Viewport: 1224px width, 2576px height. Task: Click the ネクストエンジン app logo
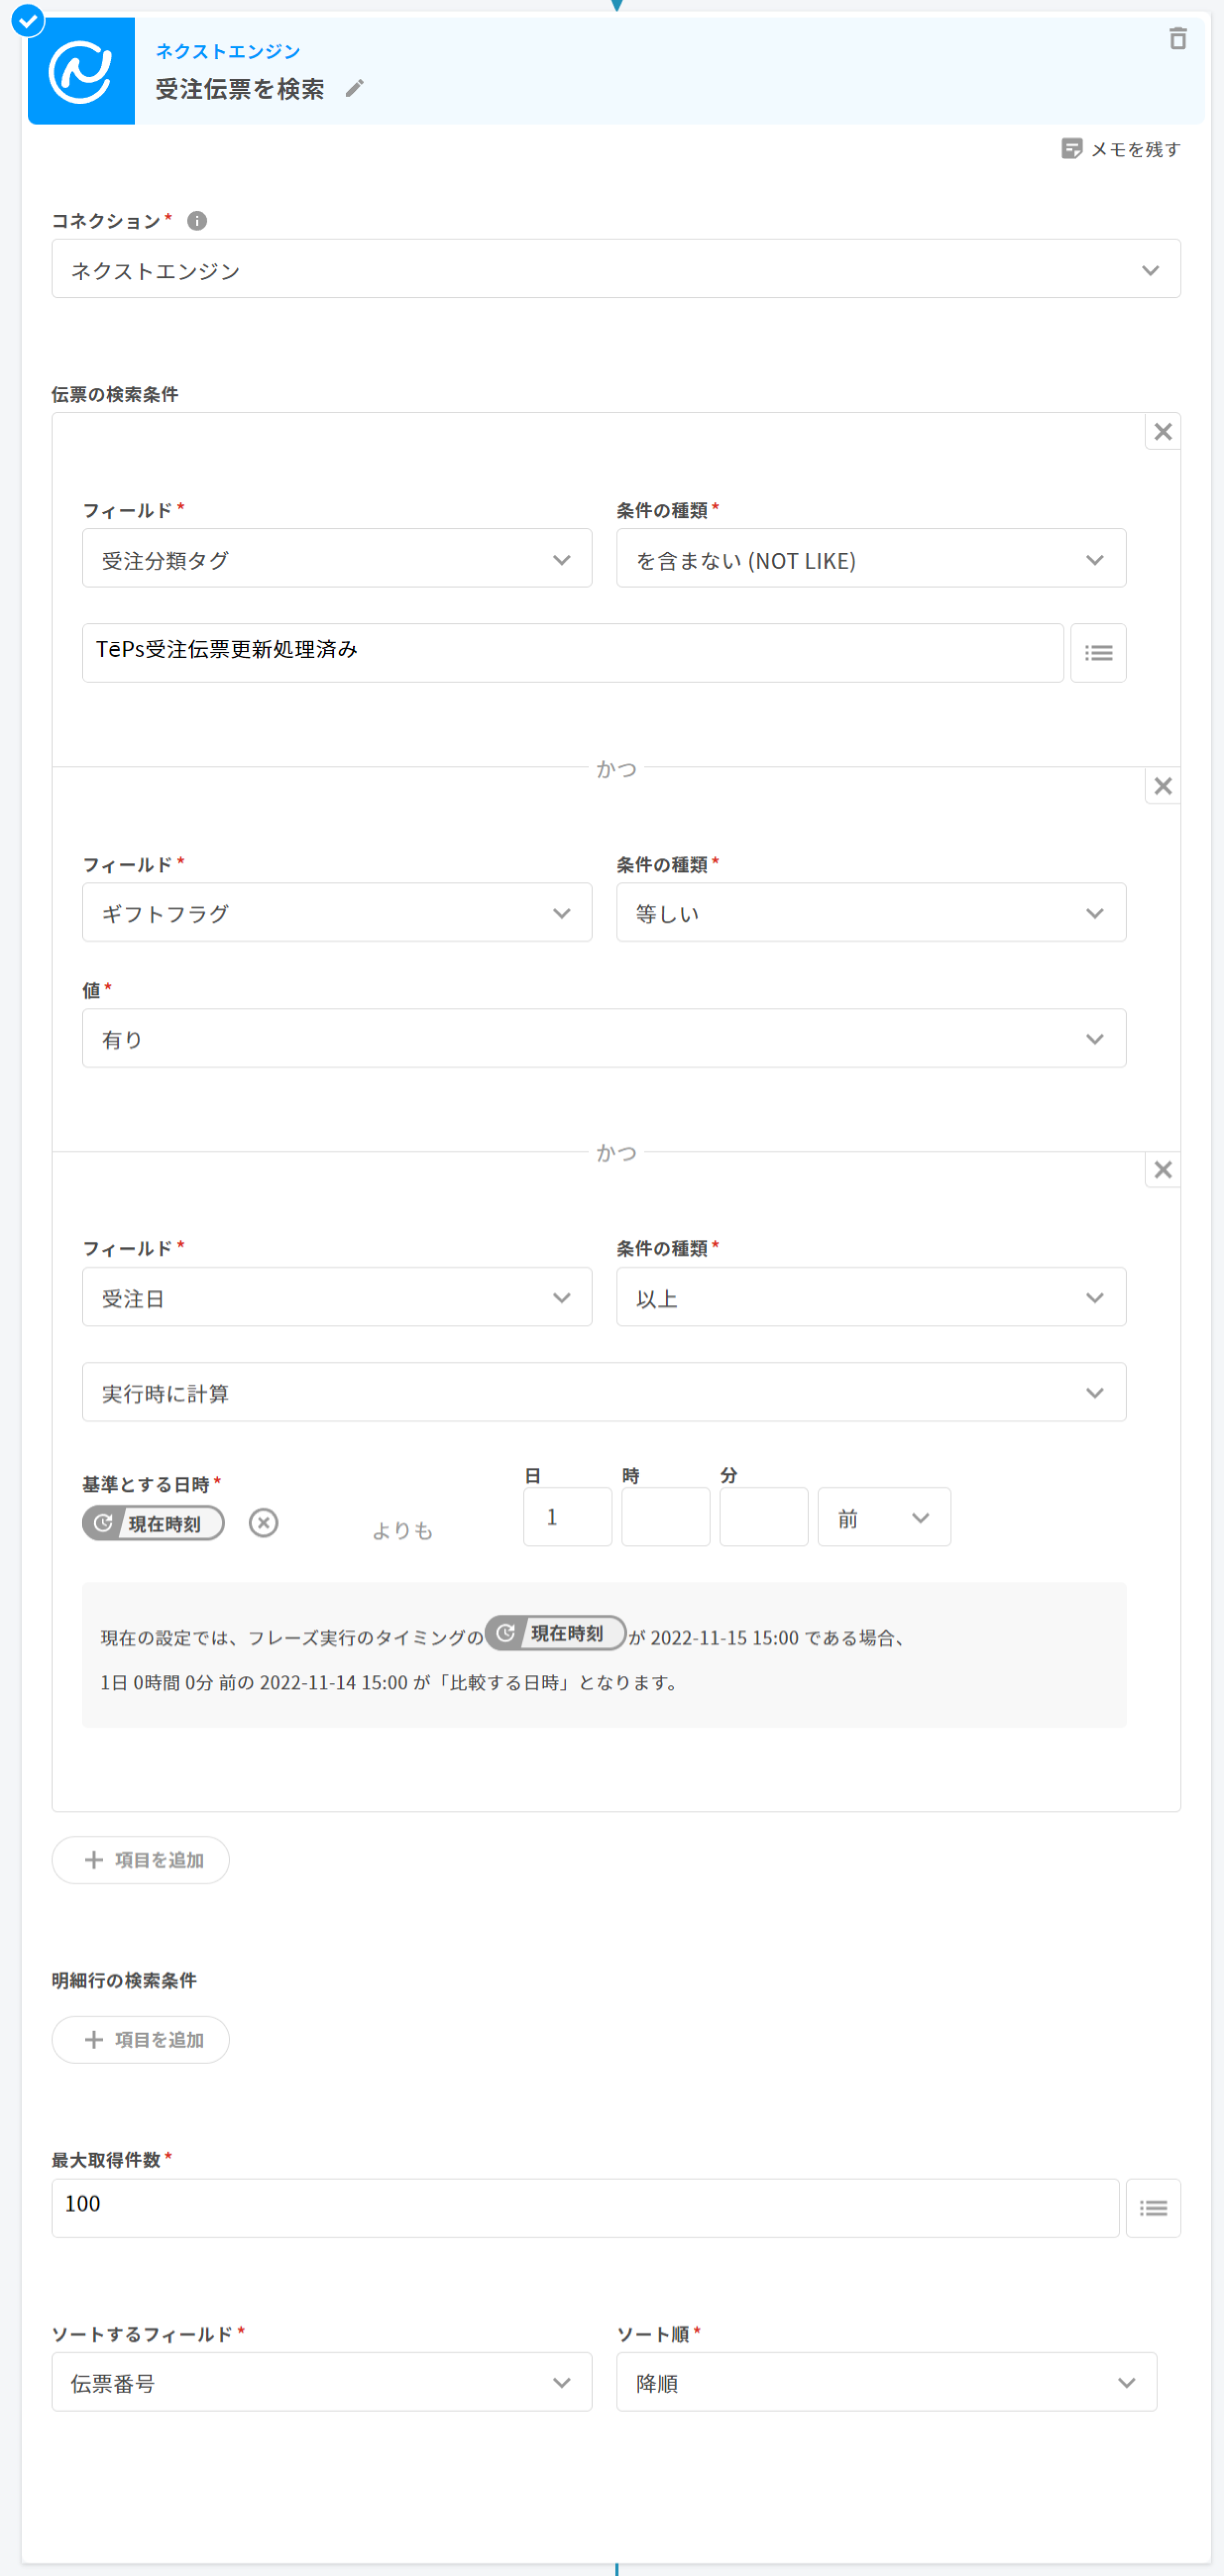[81, 71]
